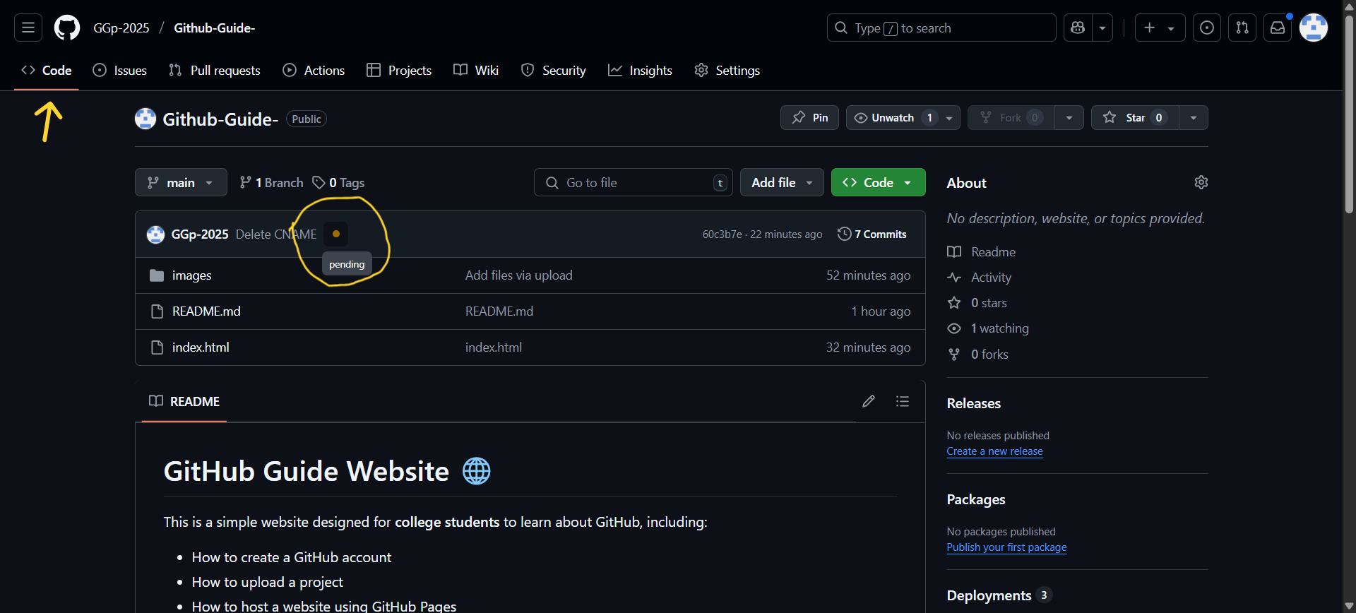Switch to the Issues tab

(120, 70)
